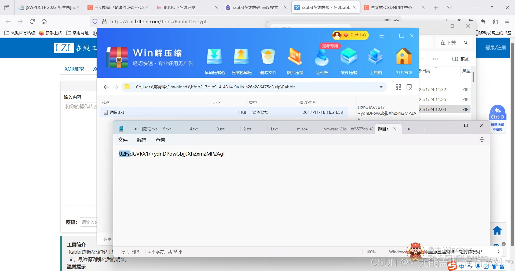Sort archive list by 名称 column
Screen dimensions: 515x271
coord(105,102)
